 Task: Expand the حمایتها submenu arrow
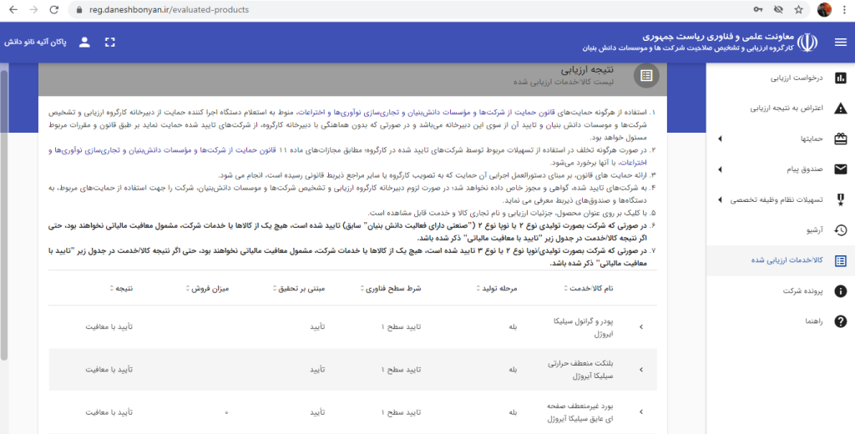721,139
